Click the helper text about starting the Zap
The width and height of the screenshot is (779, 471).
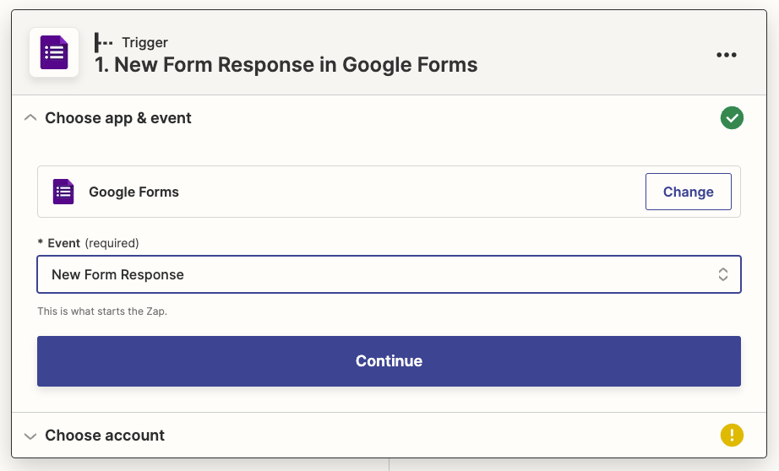click(x=102, y=311)
